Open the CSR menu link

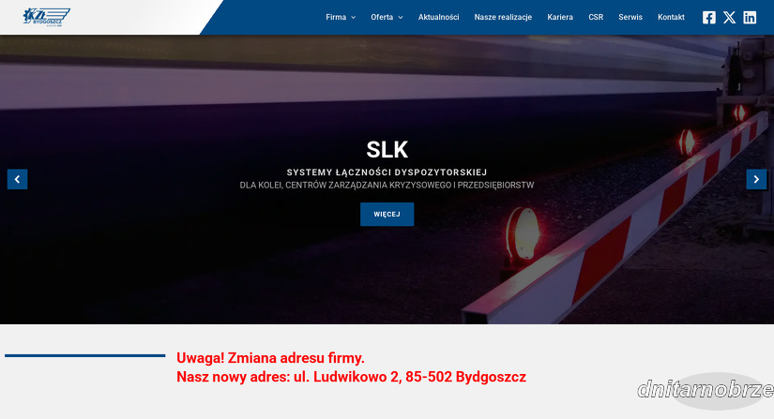point(596,17)
